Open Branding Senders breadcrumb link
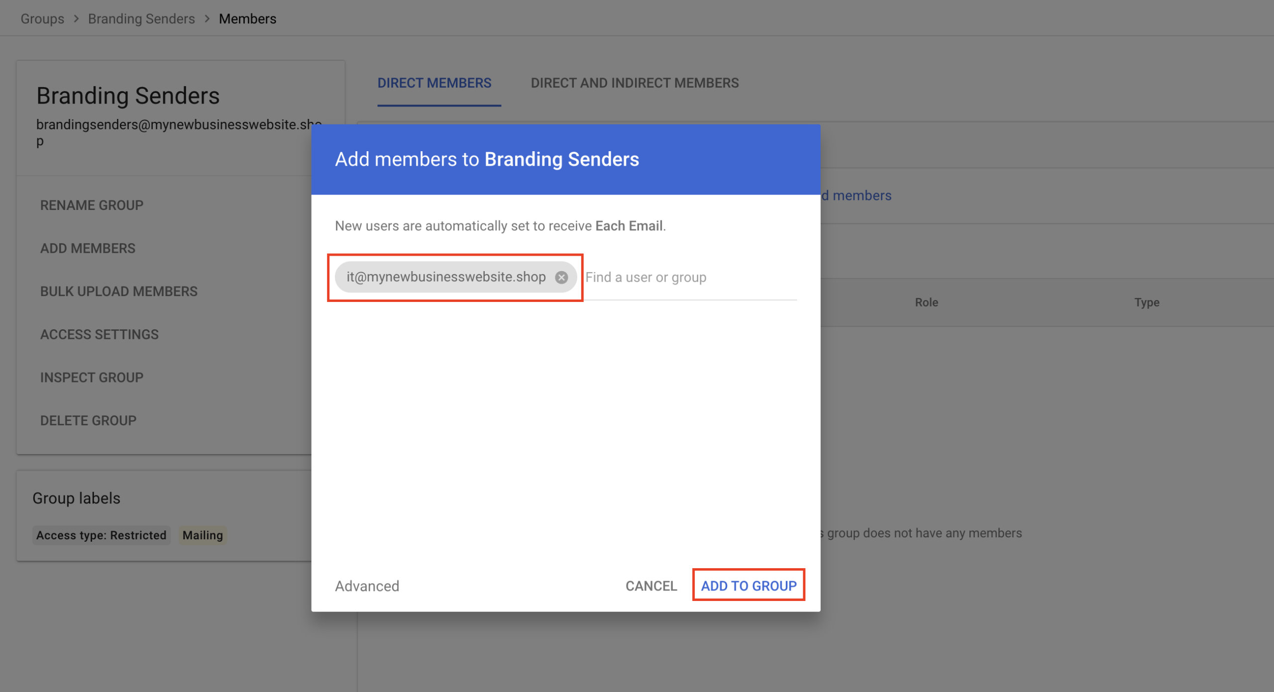 pyautogui.click(x=141, y=19)
